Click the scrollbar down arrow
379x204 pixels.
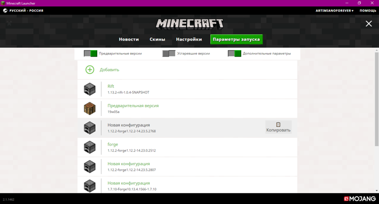(377, 191)
